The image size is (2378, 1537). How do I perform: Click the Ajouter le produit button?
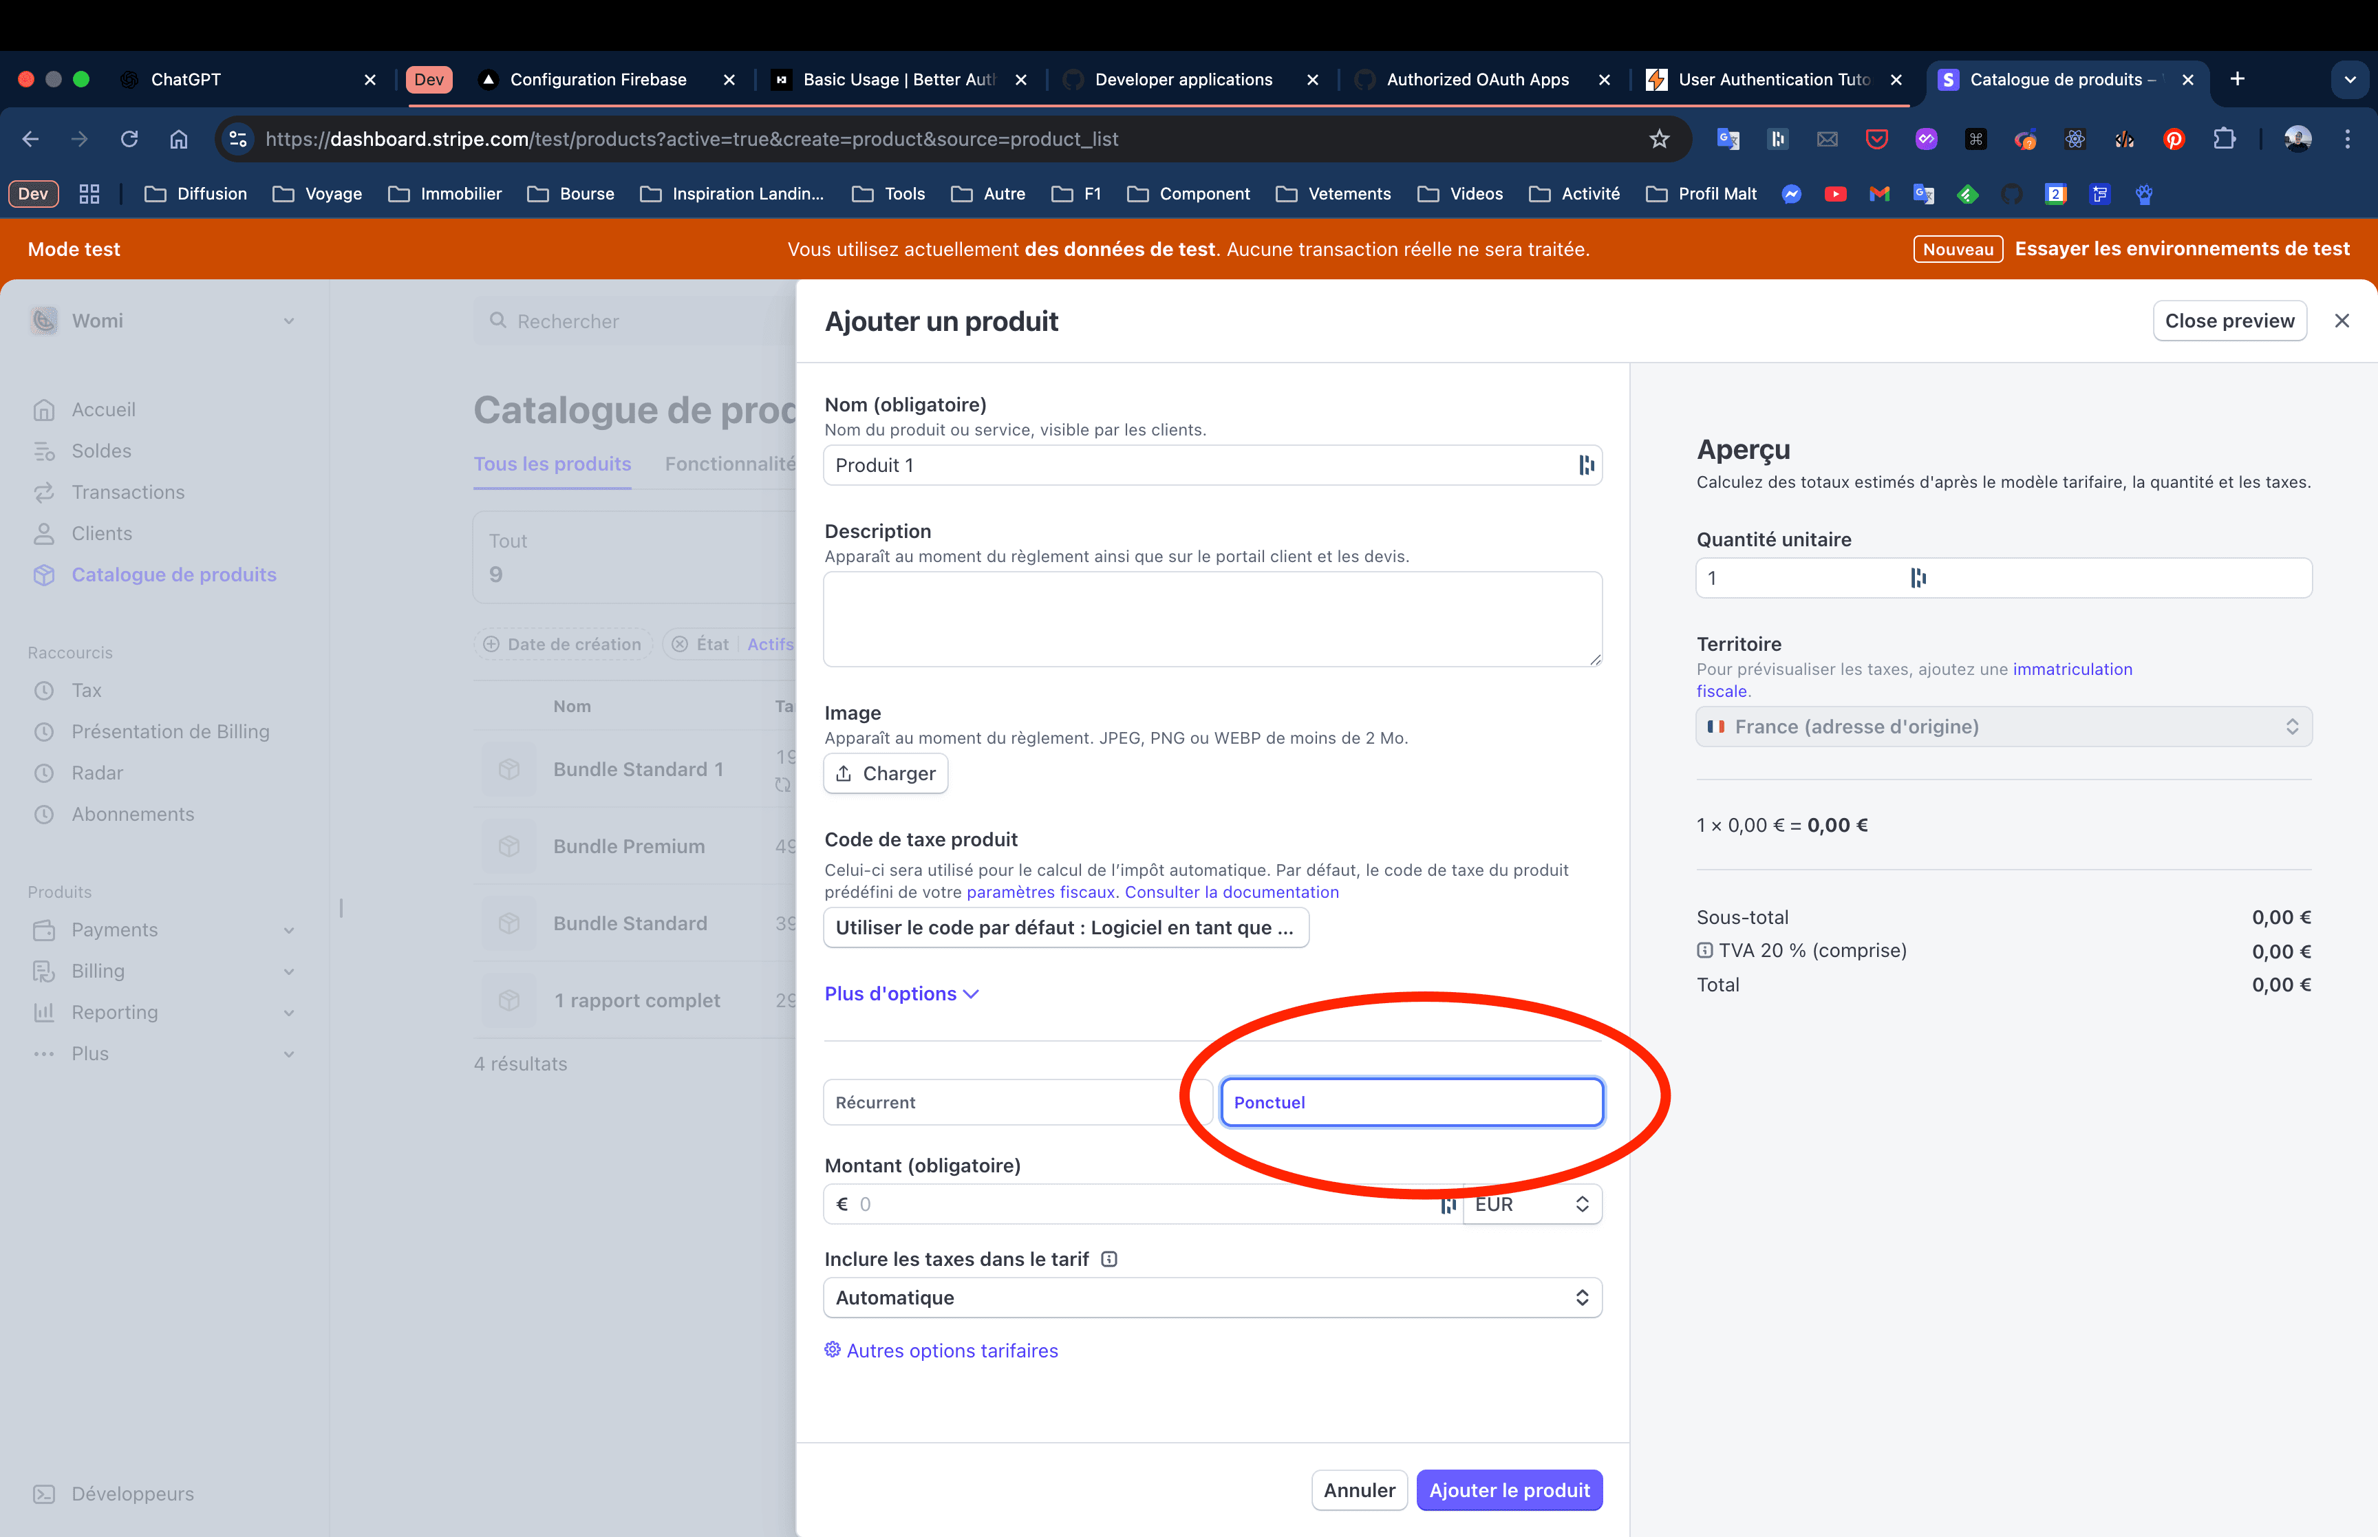point(1508,1490)
